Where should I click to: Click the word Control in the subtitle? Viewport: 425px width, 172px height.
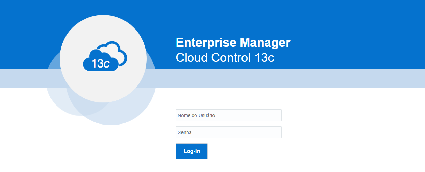231,58
